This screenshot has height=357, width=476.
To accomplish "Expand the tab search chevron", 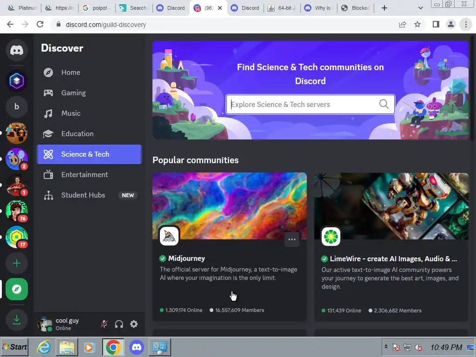I will pos(420,8).
